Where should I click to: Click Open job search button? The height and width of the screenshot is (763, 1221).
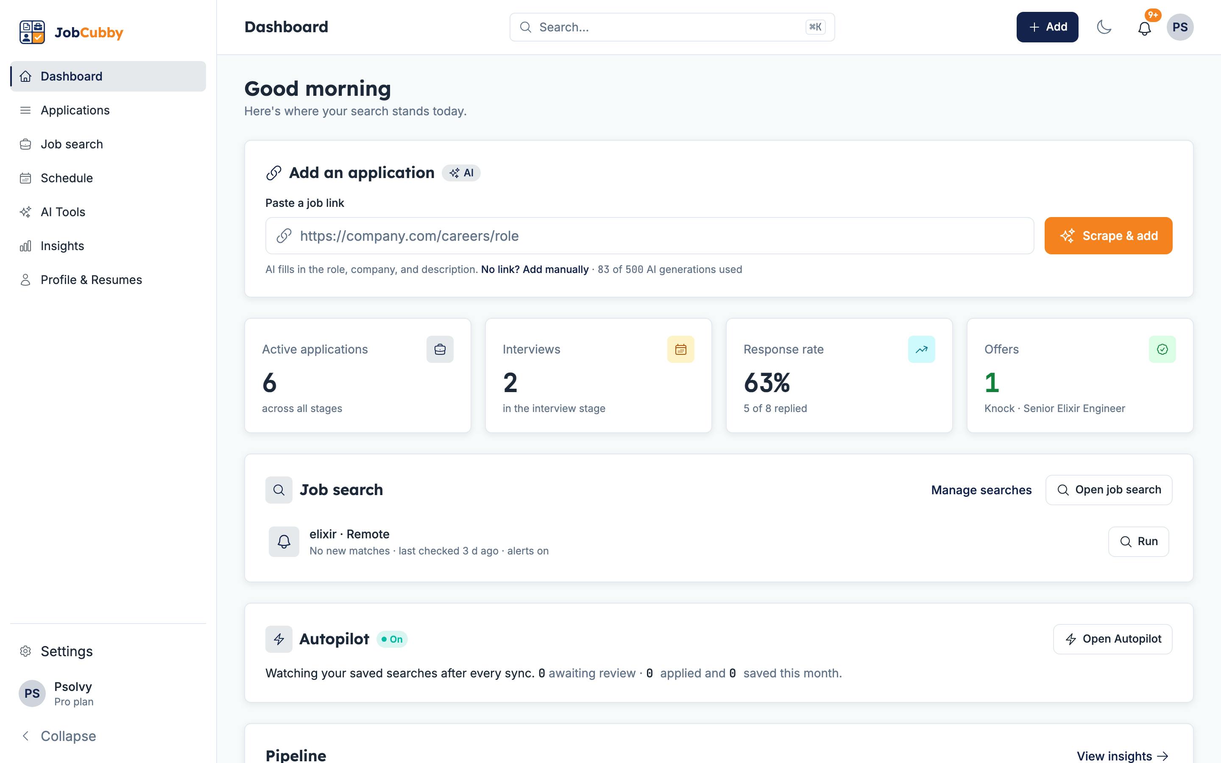(x=1109, y=490)
